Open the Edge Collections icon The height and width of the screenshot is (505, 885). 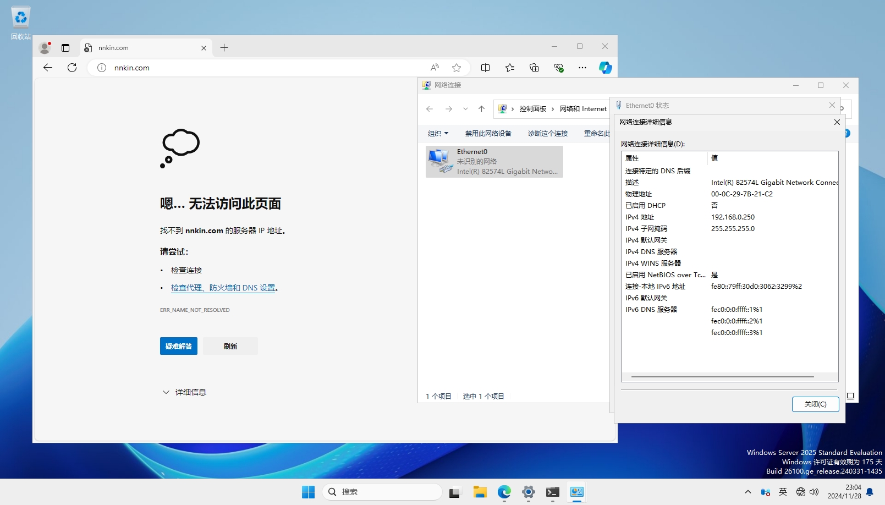534,68
